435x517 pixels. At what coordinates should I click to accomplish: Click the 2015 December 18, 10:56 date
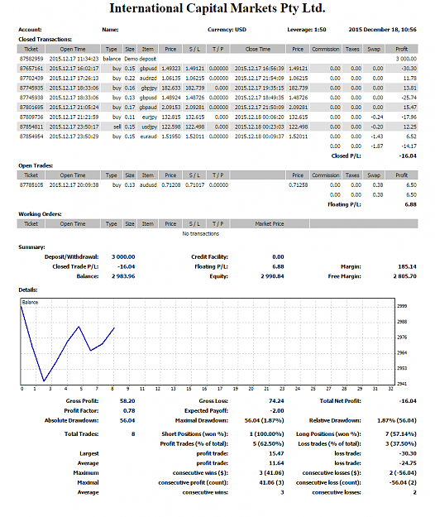(383, 30)
